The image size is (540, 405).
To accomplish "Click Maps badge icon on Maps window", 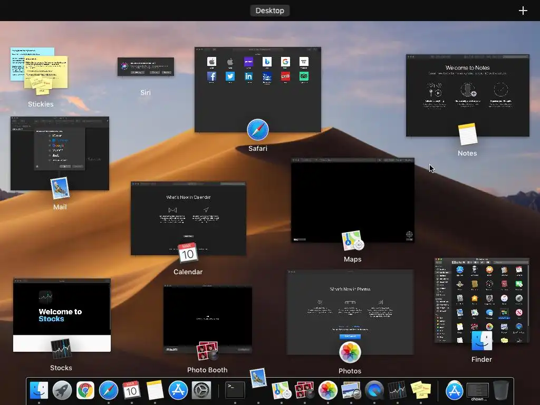I will pyautogui.click(x=352, y=240).
